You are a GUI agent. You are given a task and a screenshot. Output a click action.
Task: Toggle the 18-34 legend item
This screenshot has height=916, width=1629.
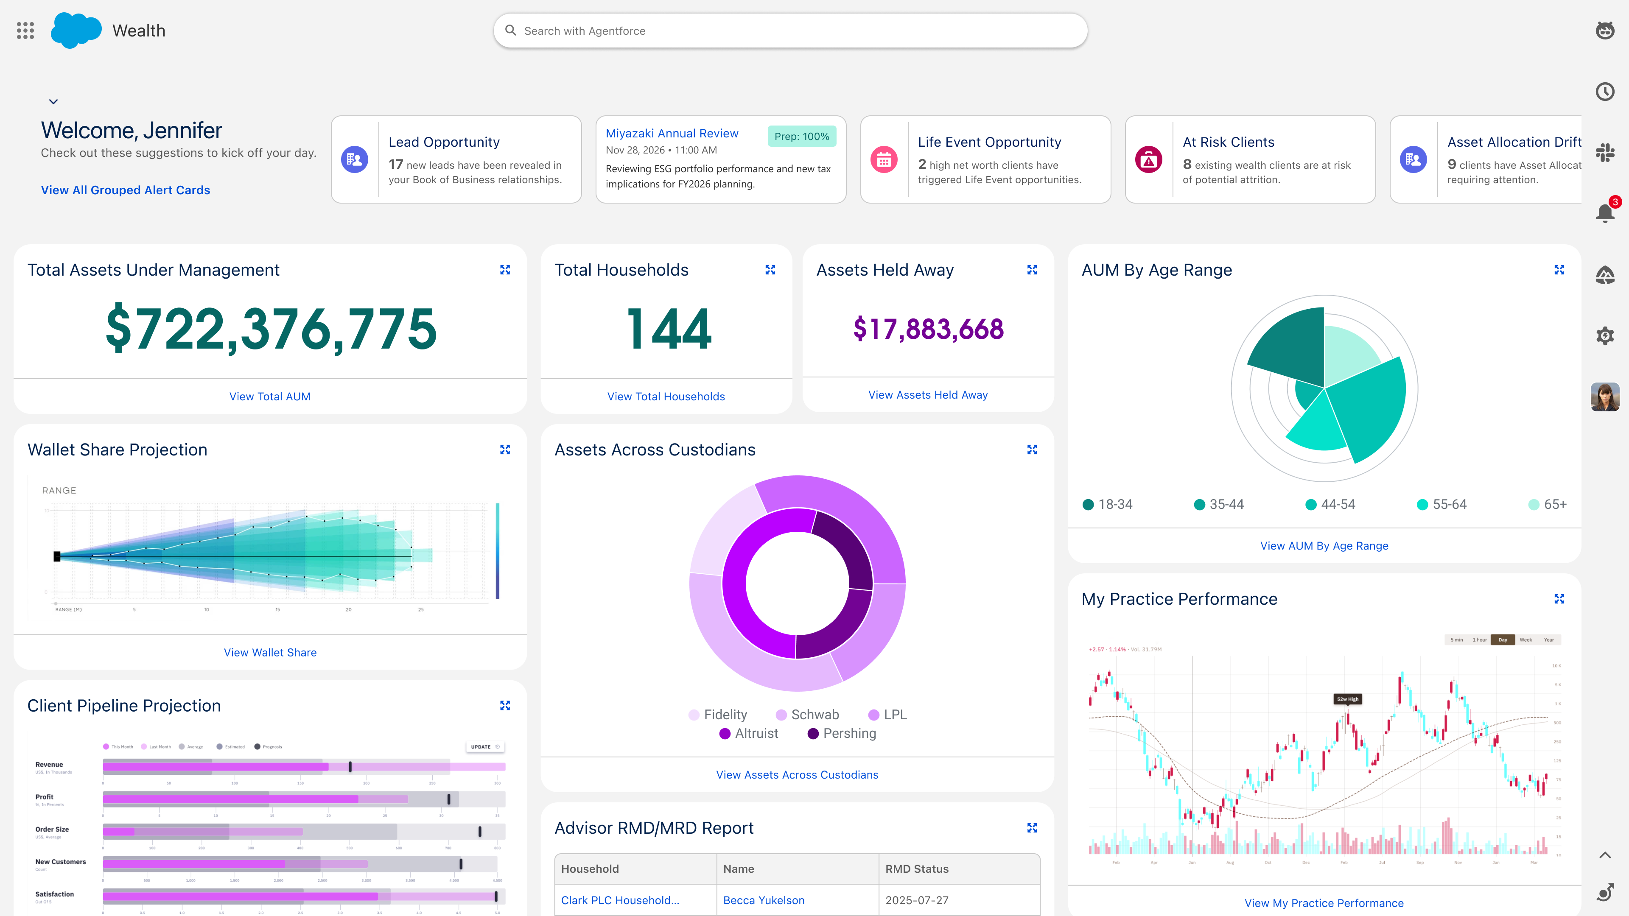[1107, 505]
